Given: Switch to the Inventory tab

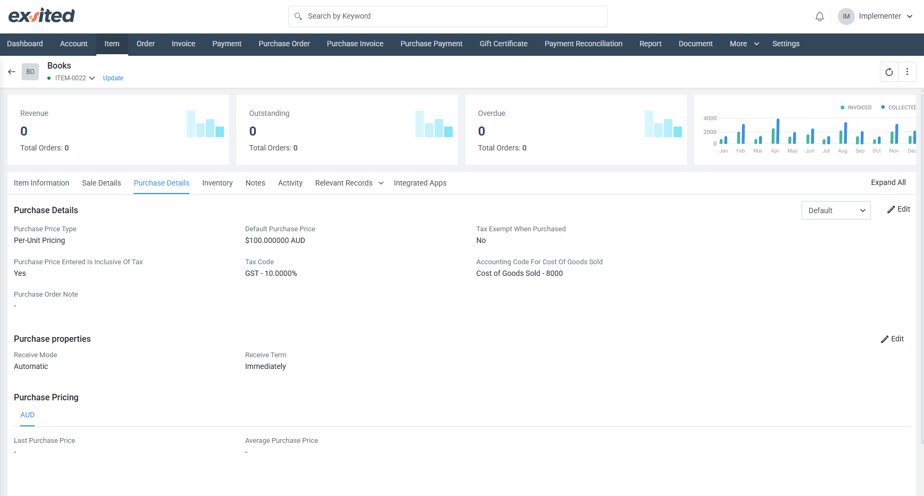Looking at the screenshot, I should (218, 183).
